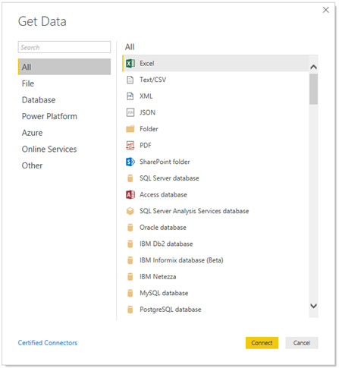Select the 'MySQL database' label
Screen dimensions: 339x368
pos(164,293)
